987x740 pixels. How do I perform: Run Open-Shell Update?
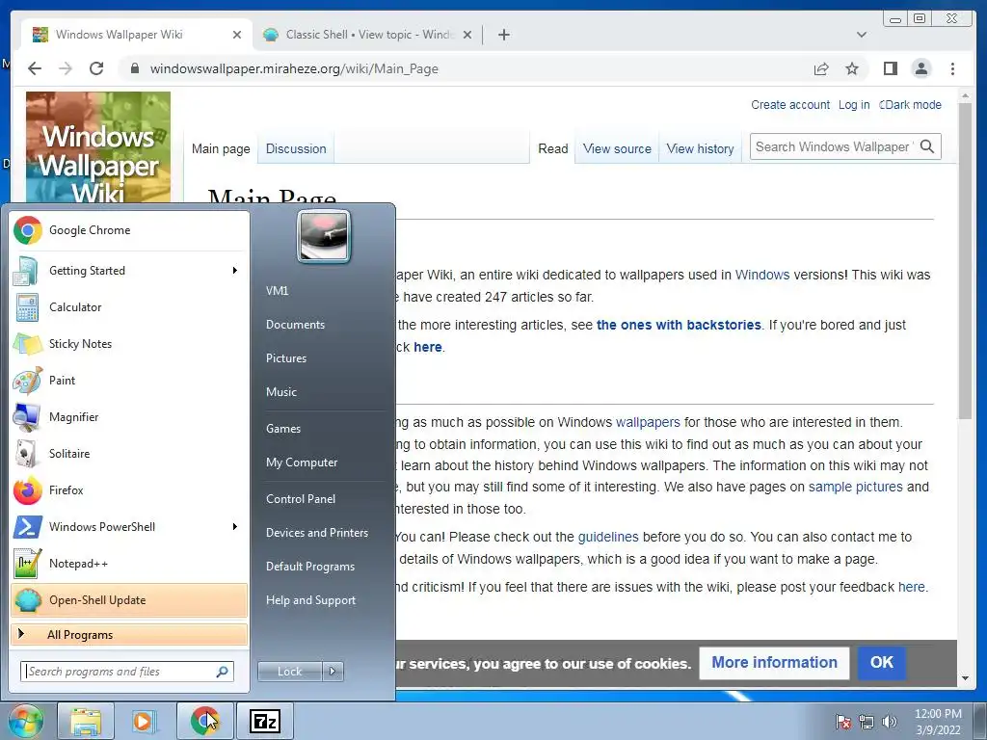[129, 599]
